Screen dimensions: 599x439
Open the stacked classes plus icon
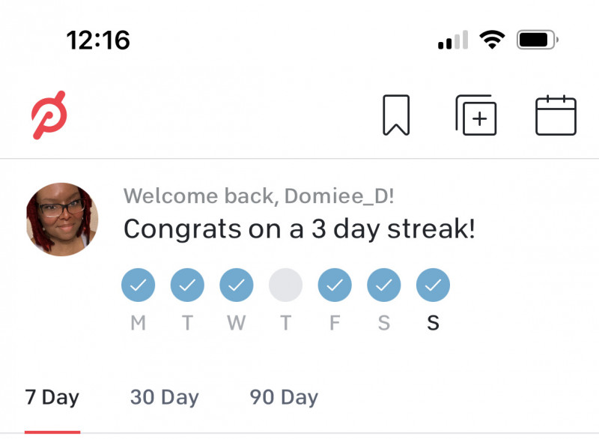tap(476, 115)
